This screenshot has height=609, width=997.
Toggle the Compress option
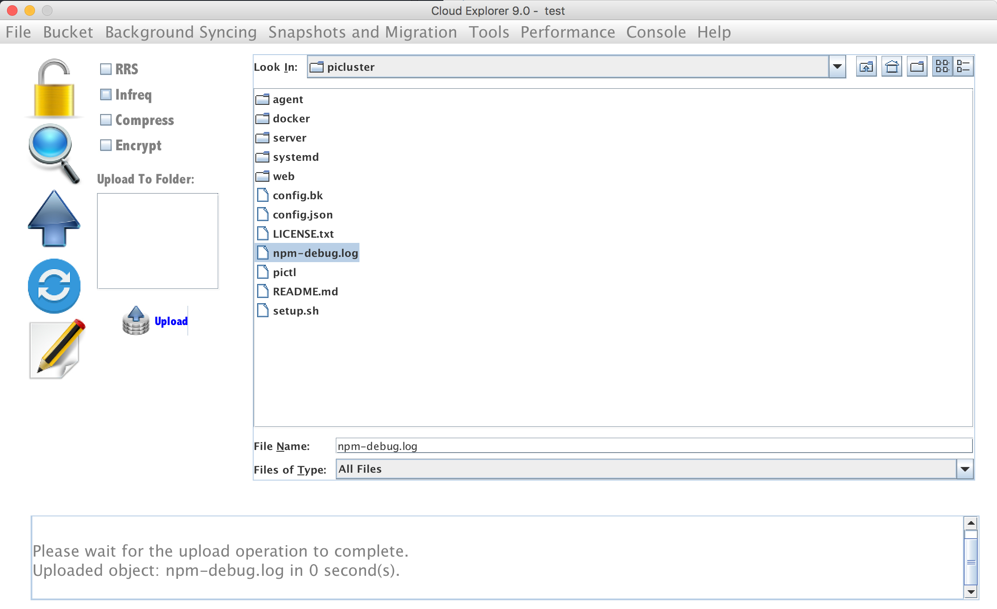point(106,120)
